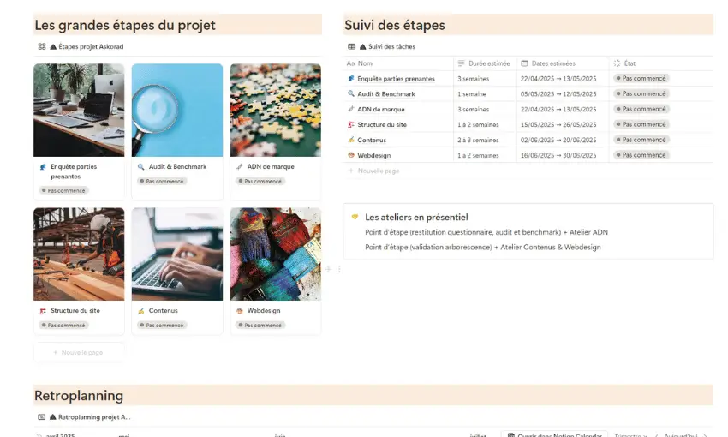Click the magnifier icon on the Audit & Benchmark gallery card
Screen dimensions: 728x437
click(141, 167)
